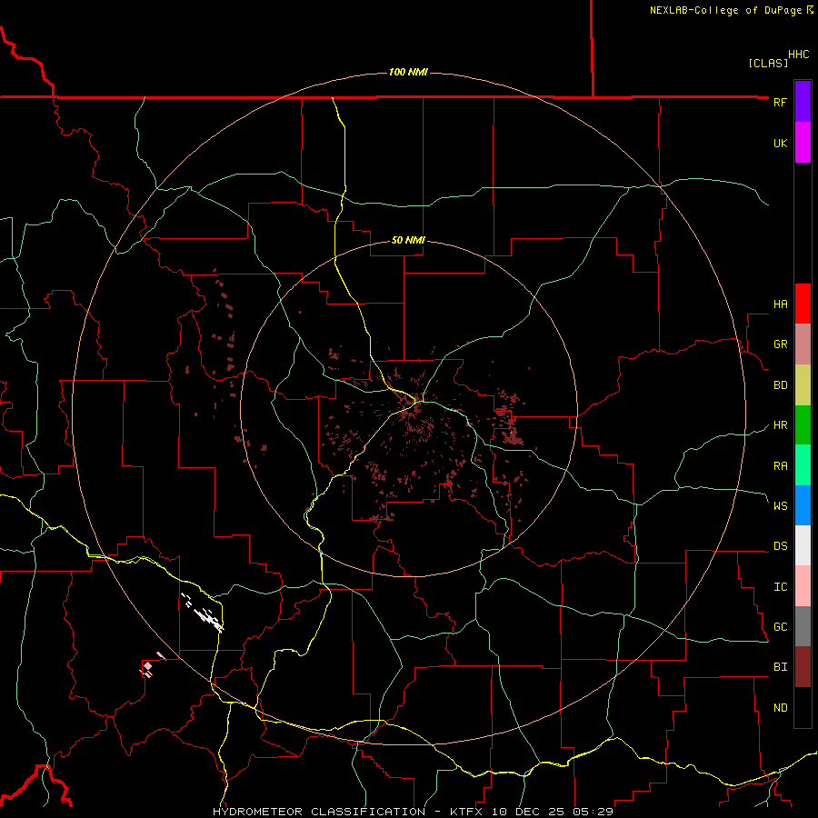
Task: Click the GR legend label
Action: tap(780, 344)
